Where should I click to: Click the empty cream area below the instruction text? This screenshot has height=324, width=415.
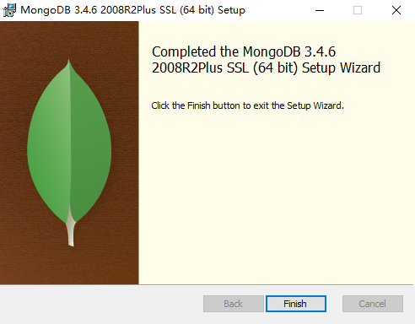point(276,197)
